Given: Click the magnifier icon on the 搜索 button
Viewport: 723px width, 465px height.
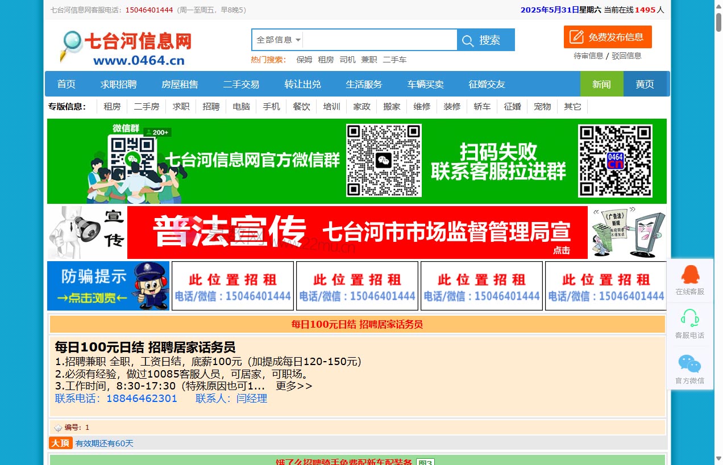Looking at the screenshot, I should (x=468, y=40).
